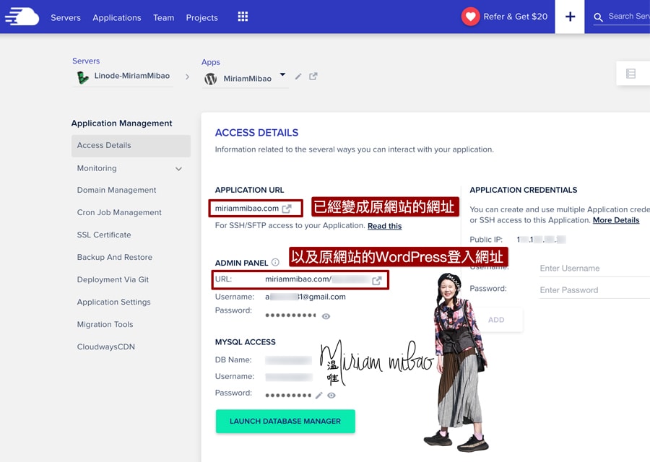Edit app name with pencil icon
This screenshot has height=462, width=650.
click(x=298, y=77)
